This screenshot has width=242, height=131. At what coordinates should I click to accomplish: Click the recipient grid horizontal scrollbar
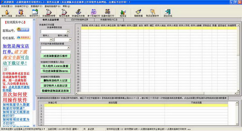(x=156, y=93)
